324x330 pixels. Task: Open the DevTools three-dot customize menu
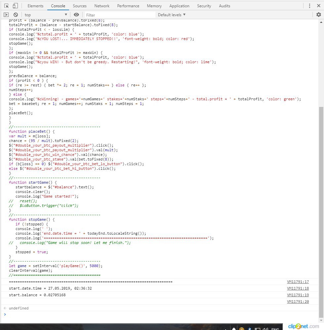click(309, 6)
